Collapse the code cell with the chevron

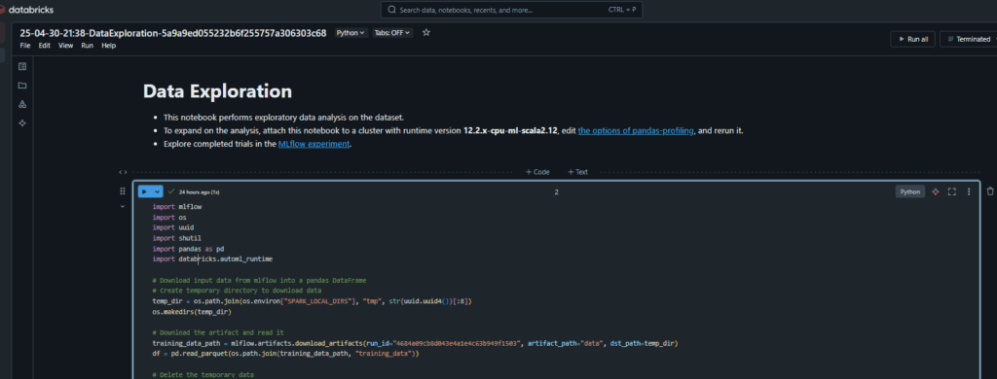point(123,206)
